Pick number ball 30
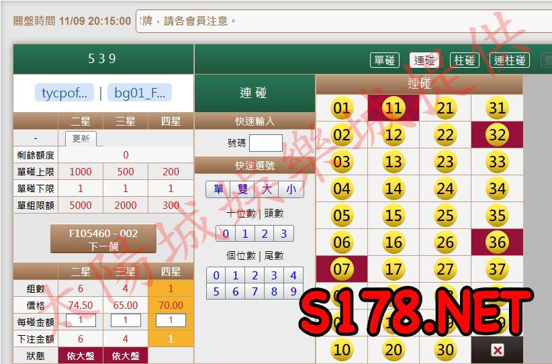 click(x=445, y=350)
